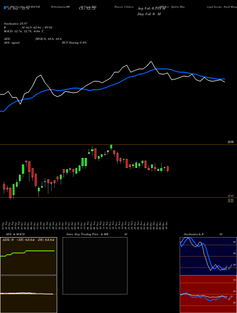Image resolution: width=237 pixels, height=313 pixels.
Task: Click the blue stochastics panel chart
Action: pos(208,256)
